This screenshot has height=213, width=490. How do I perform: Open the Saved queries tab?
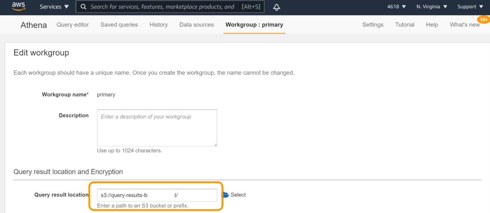pos(119,25)
